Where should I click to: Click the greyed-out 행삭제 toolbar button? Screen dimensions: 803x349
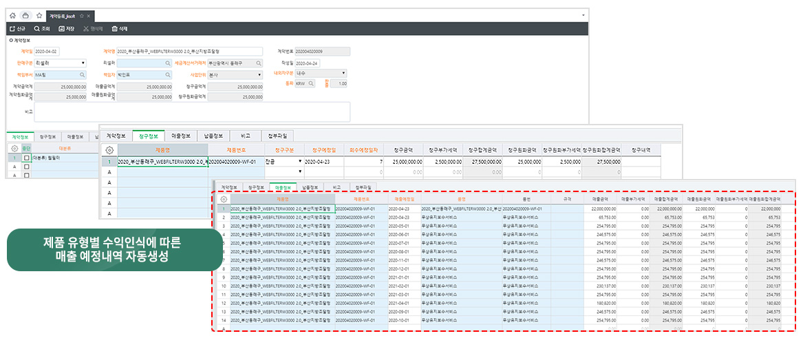click(x=93, y=29)
